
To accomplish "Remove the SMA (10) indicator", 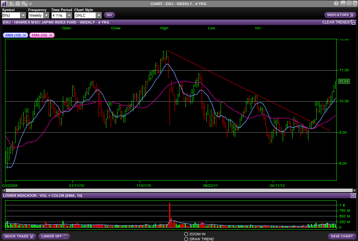I will pyautogui.click(x=25, y=35).
